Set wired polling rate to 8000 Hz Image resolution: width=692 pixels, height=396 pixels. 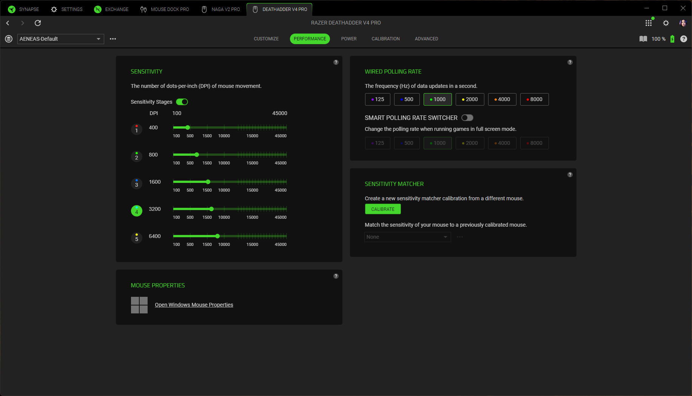(x=535, y=99)
